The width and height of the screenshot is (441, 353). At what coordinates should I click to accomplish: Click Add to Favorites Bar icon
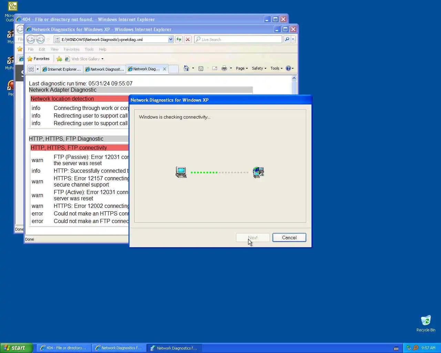[59, 59]
